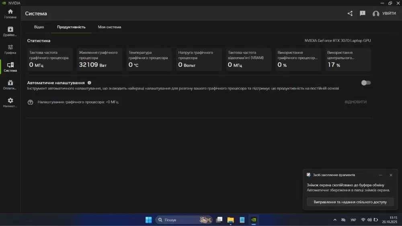Click the VRAM clock frequency card

click(249, 59)
